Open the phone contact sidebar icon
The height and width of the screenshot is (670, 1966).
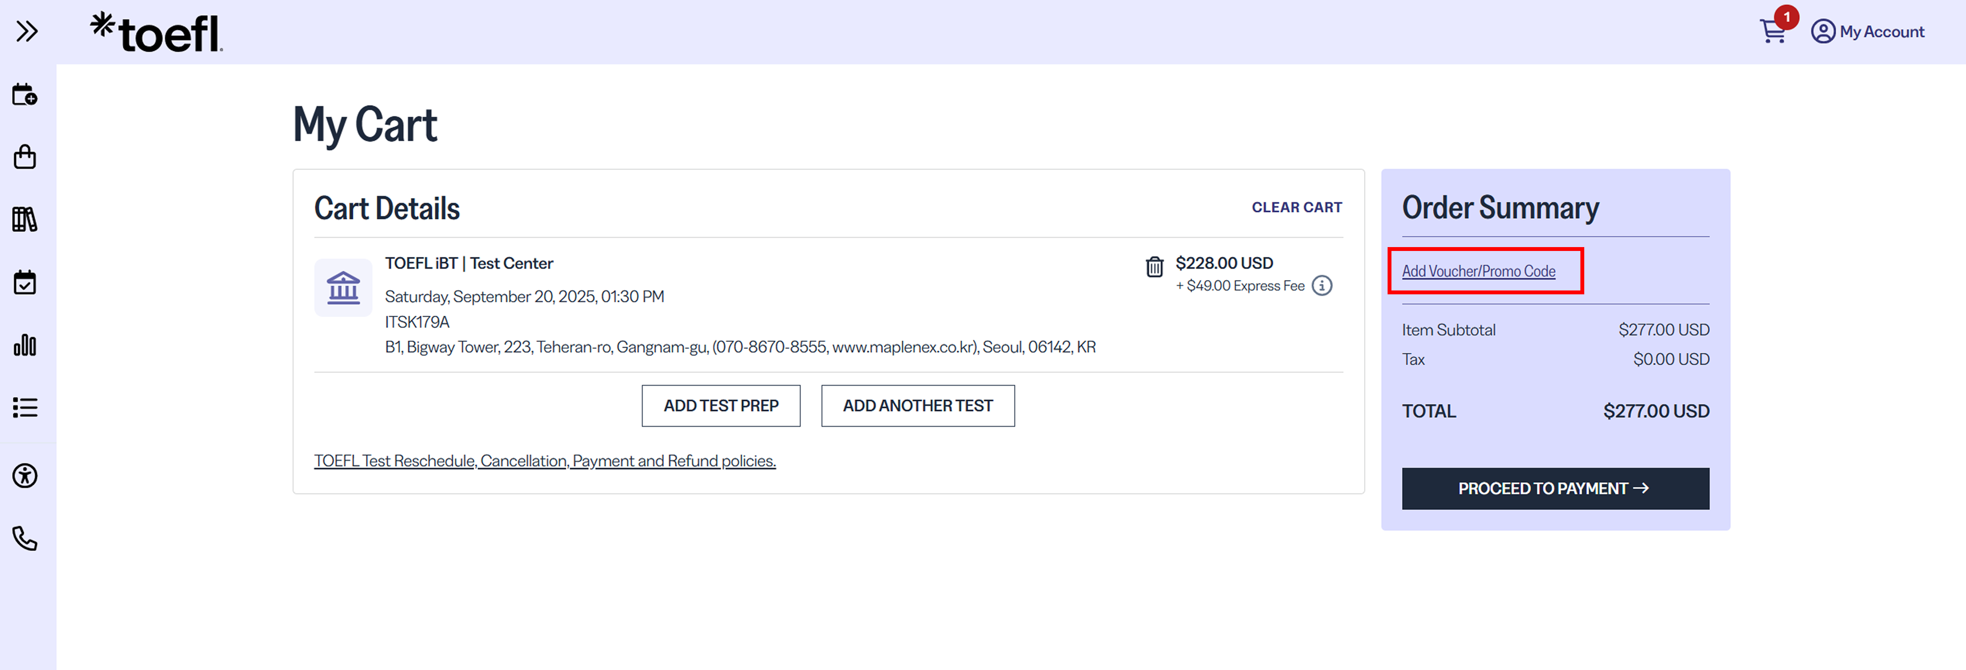(x=25, y=539)
